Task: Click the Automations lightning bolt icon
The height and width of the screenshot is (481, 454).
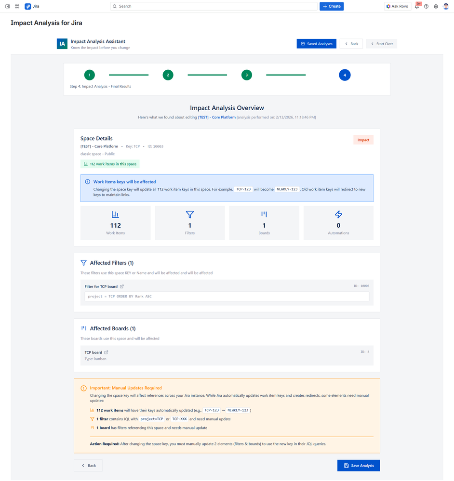Action: (x=338, y=214)
